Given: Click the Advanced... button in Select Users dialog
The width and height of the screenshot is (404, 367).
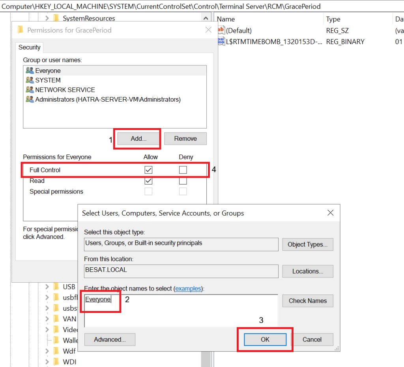Looking at the screenshot, I should 110,340.
